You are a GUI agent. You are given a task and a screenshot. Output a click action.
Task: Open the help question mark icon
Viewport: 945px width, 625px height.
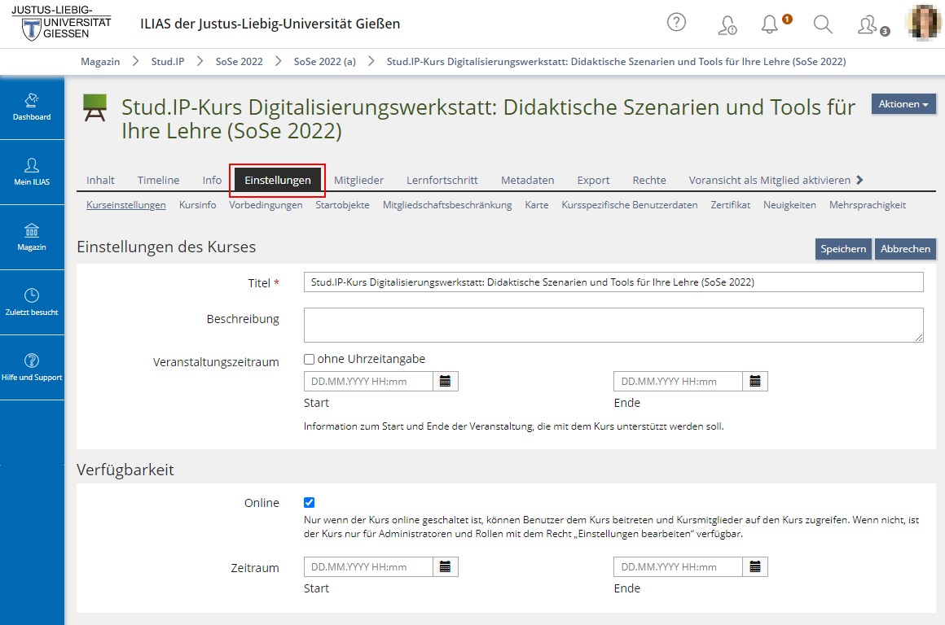pos(676,23)
